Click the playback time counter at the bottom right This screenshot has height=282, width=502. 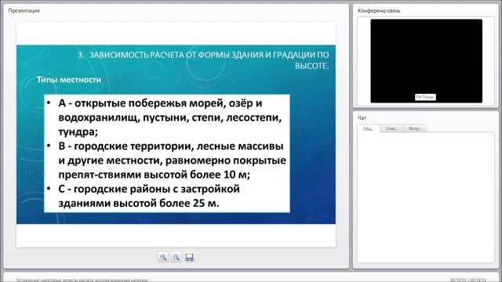click(x=468, y=280)
